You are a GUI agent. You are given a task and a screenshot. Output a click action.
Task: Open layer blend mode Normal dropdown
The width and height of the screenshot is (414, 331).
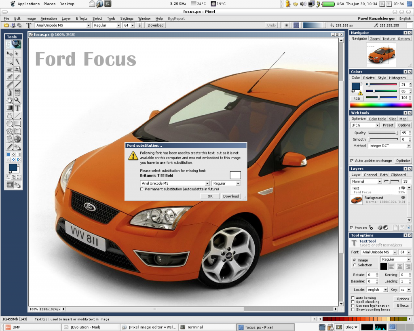click(380, 181)
